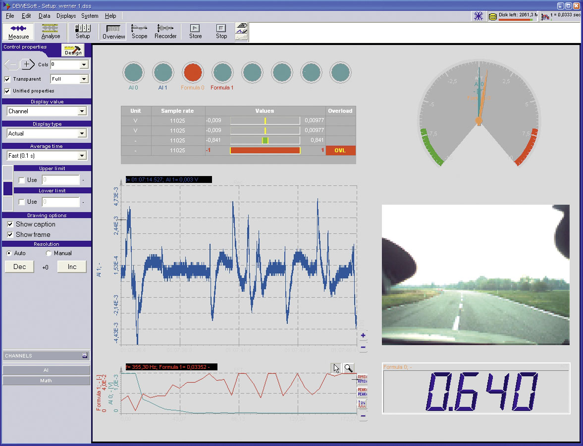Click the red OVL overload cell

click(340, 150)
